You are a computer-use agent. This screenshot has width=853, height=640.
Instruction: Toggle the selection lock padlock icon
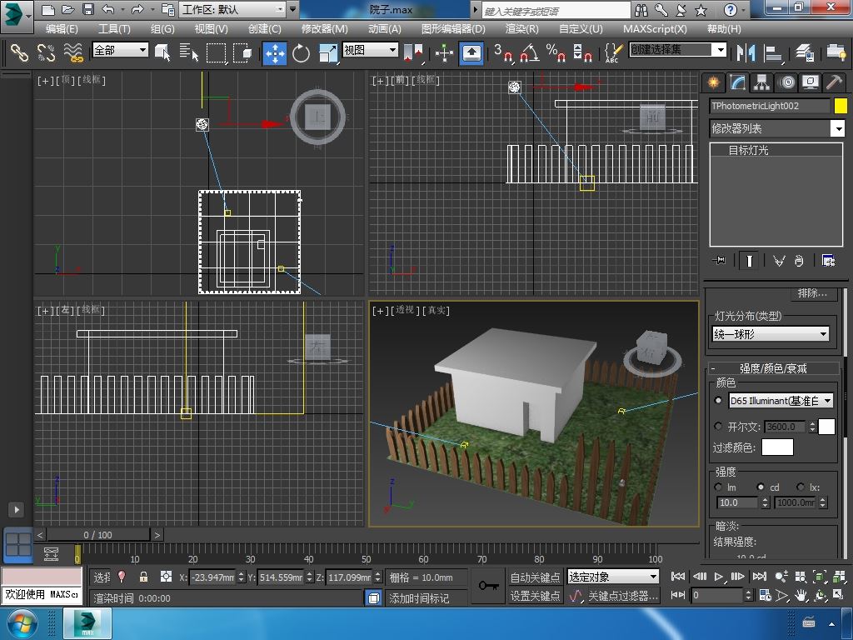pyautogui.click(x=143, y=577)
